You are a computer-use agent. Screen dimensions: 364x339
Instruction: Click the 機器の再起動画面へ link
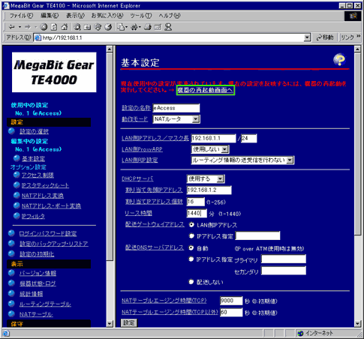tap(206, 90)
